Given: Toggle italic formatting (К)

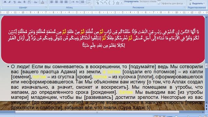Looking at the screenshot, I should point(10,2).
